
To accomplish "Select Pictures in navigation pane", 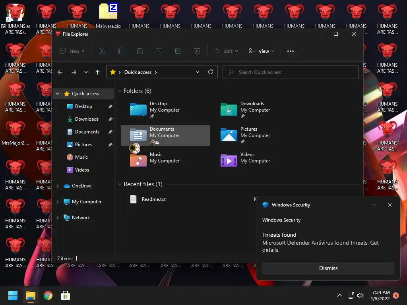I will click(83, 145).
